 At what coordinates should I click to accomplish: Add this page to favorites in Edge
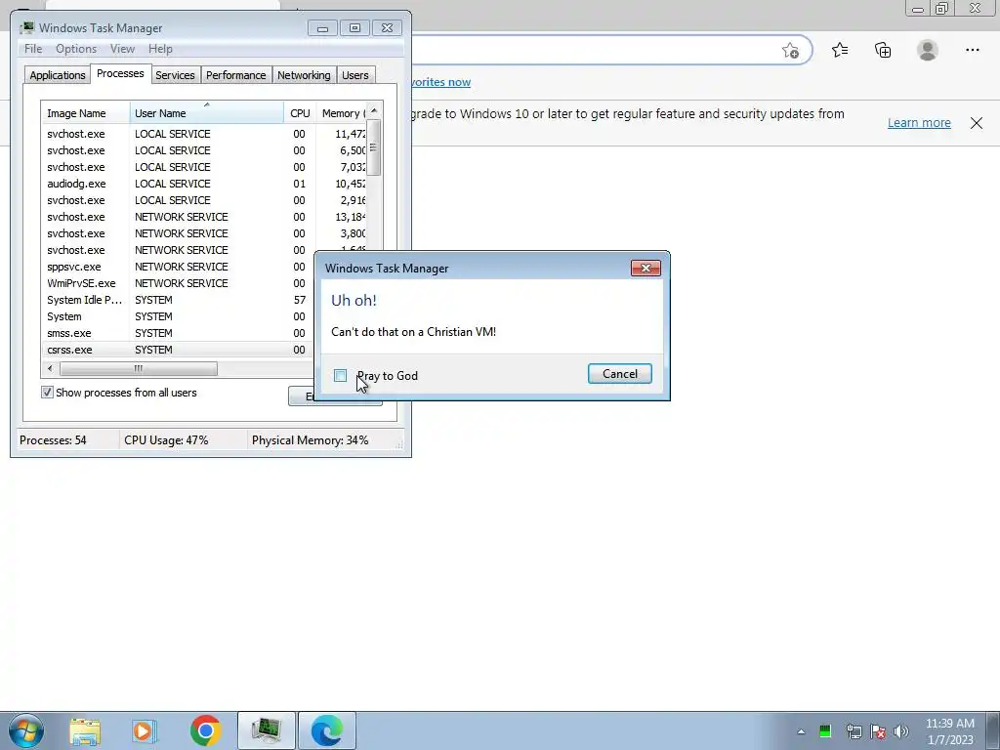click(790, 51)
